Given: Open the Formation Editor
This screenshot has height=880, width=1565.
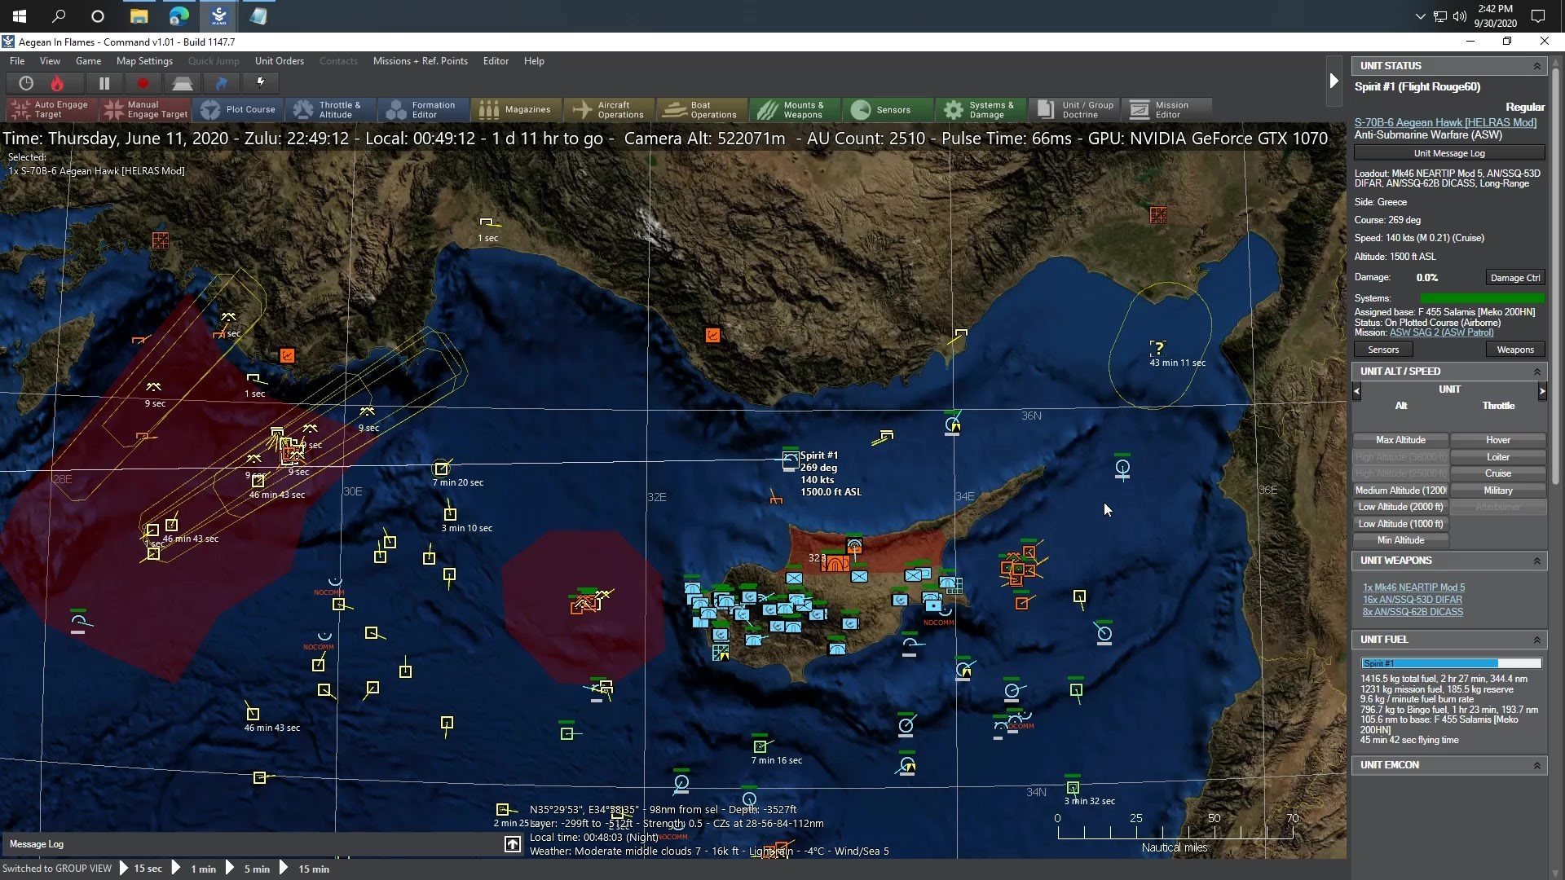Looking at the screenshot, I should pyautogui.click(x=423, y=109).
